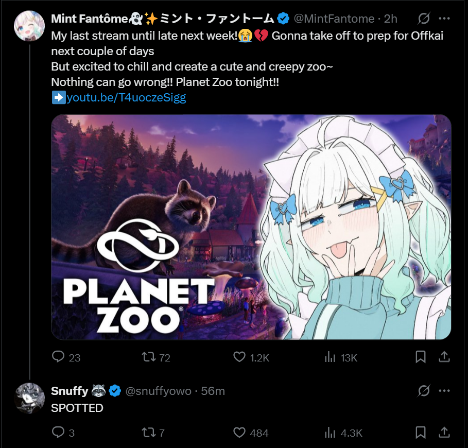Reply to Mint Fantôme's tweet
Image resolution: width=468 pixels, height=448 pixels.
point(59,357)
